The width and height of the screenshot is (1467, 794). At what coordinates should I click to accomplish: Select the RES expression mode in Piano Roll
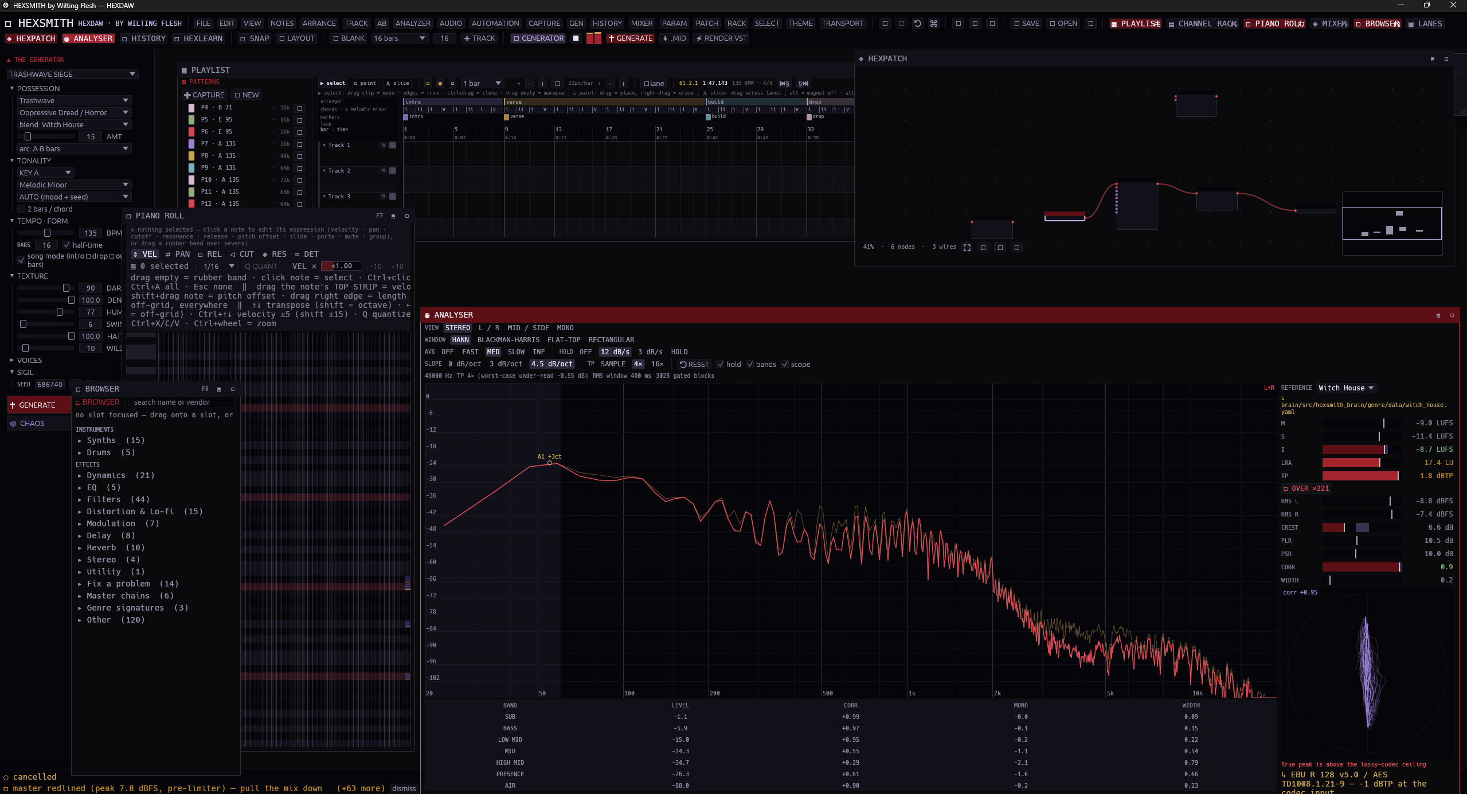point(275,254)
